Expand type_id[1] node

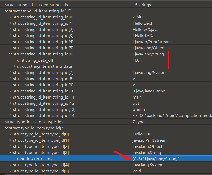pyautogui.click(x=11, y=140)
